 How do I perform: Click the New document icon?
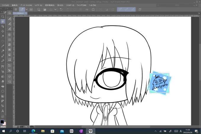(39, 9)
